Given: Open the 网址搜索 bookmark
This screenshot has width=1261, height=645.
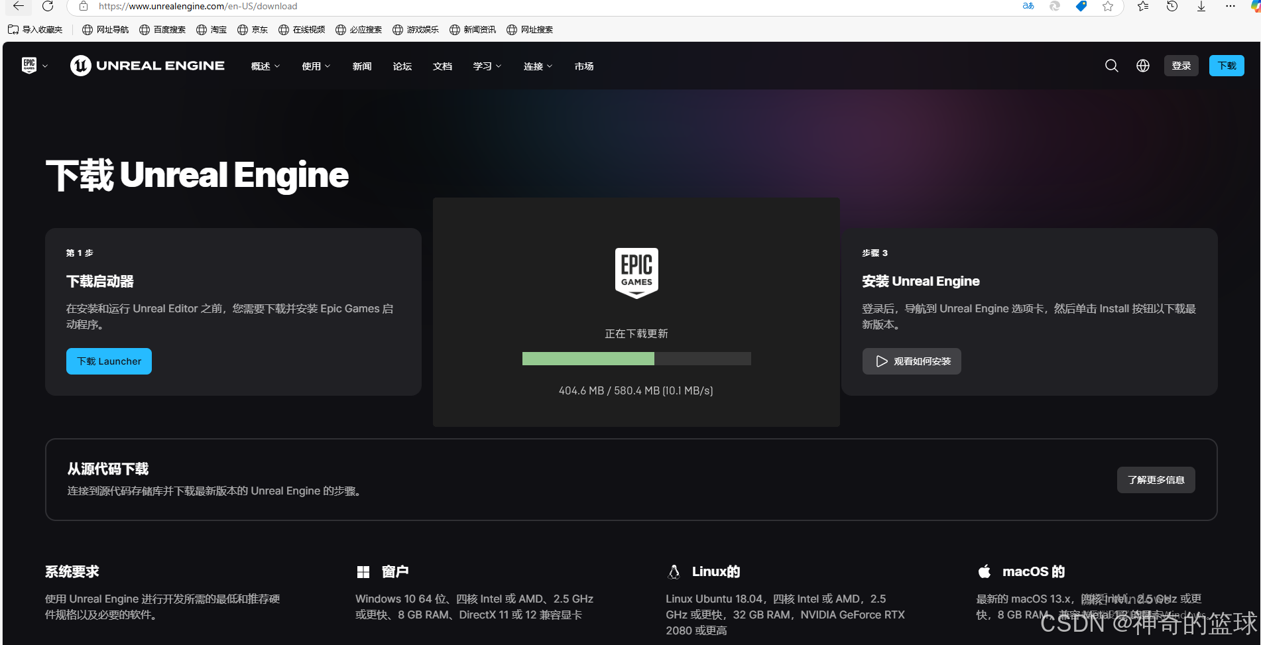Looking at the screenshot, I should click(530, 29).
